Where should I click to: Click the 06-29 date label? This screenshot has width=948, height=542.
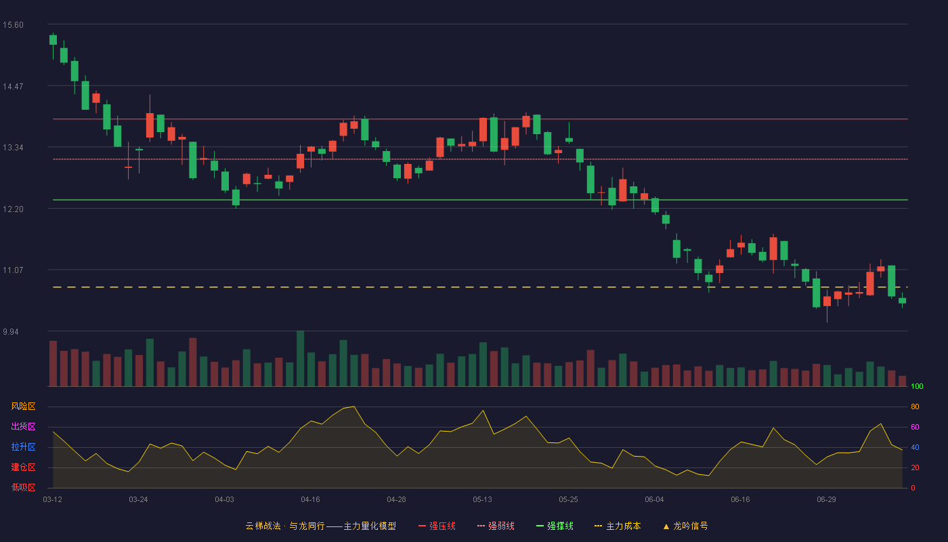tap(826, 499)
